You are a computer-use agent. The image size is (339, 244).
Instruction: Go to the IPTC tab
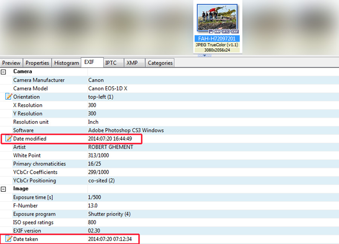coord(113,63)
